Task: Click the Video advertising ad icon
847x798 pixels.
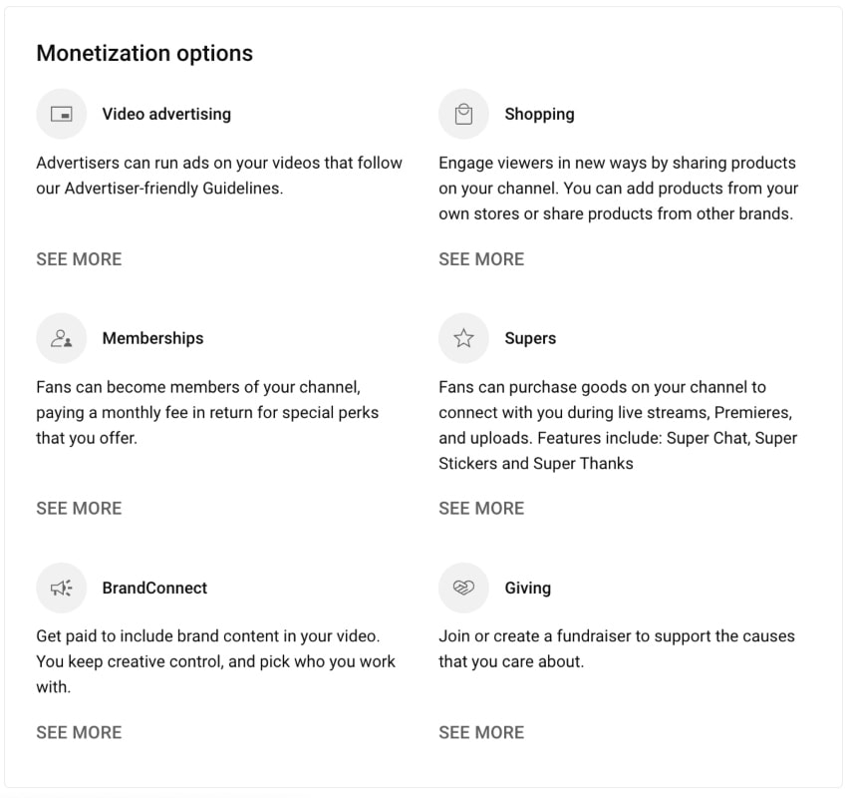Action: (x=61, y=114)
